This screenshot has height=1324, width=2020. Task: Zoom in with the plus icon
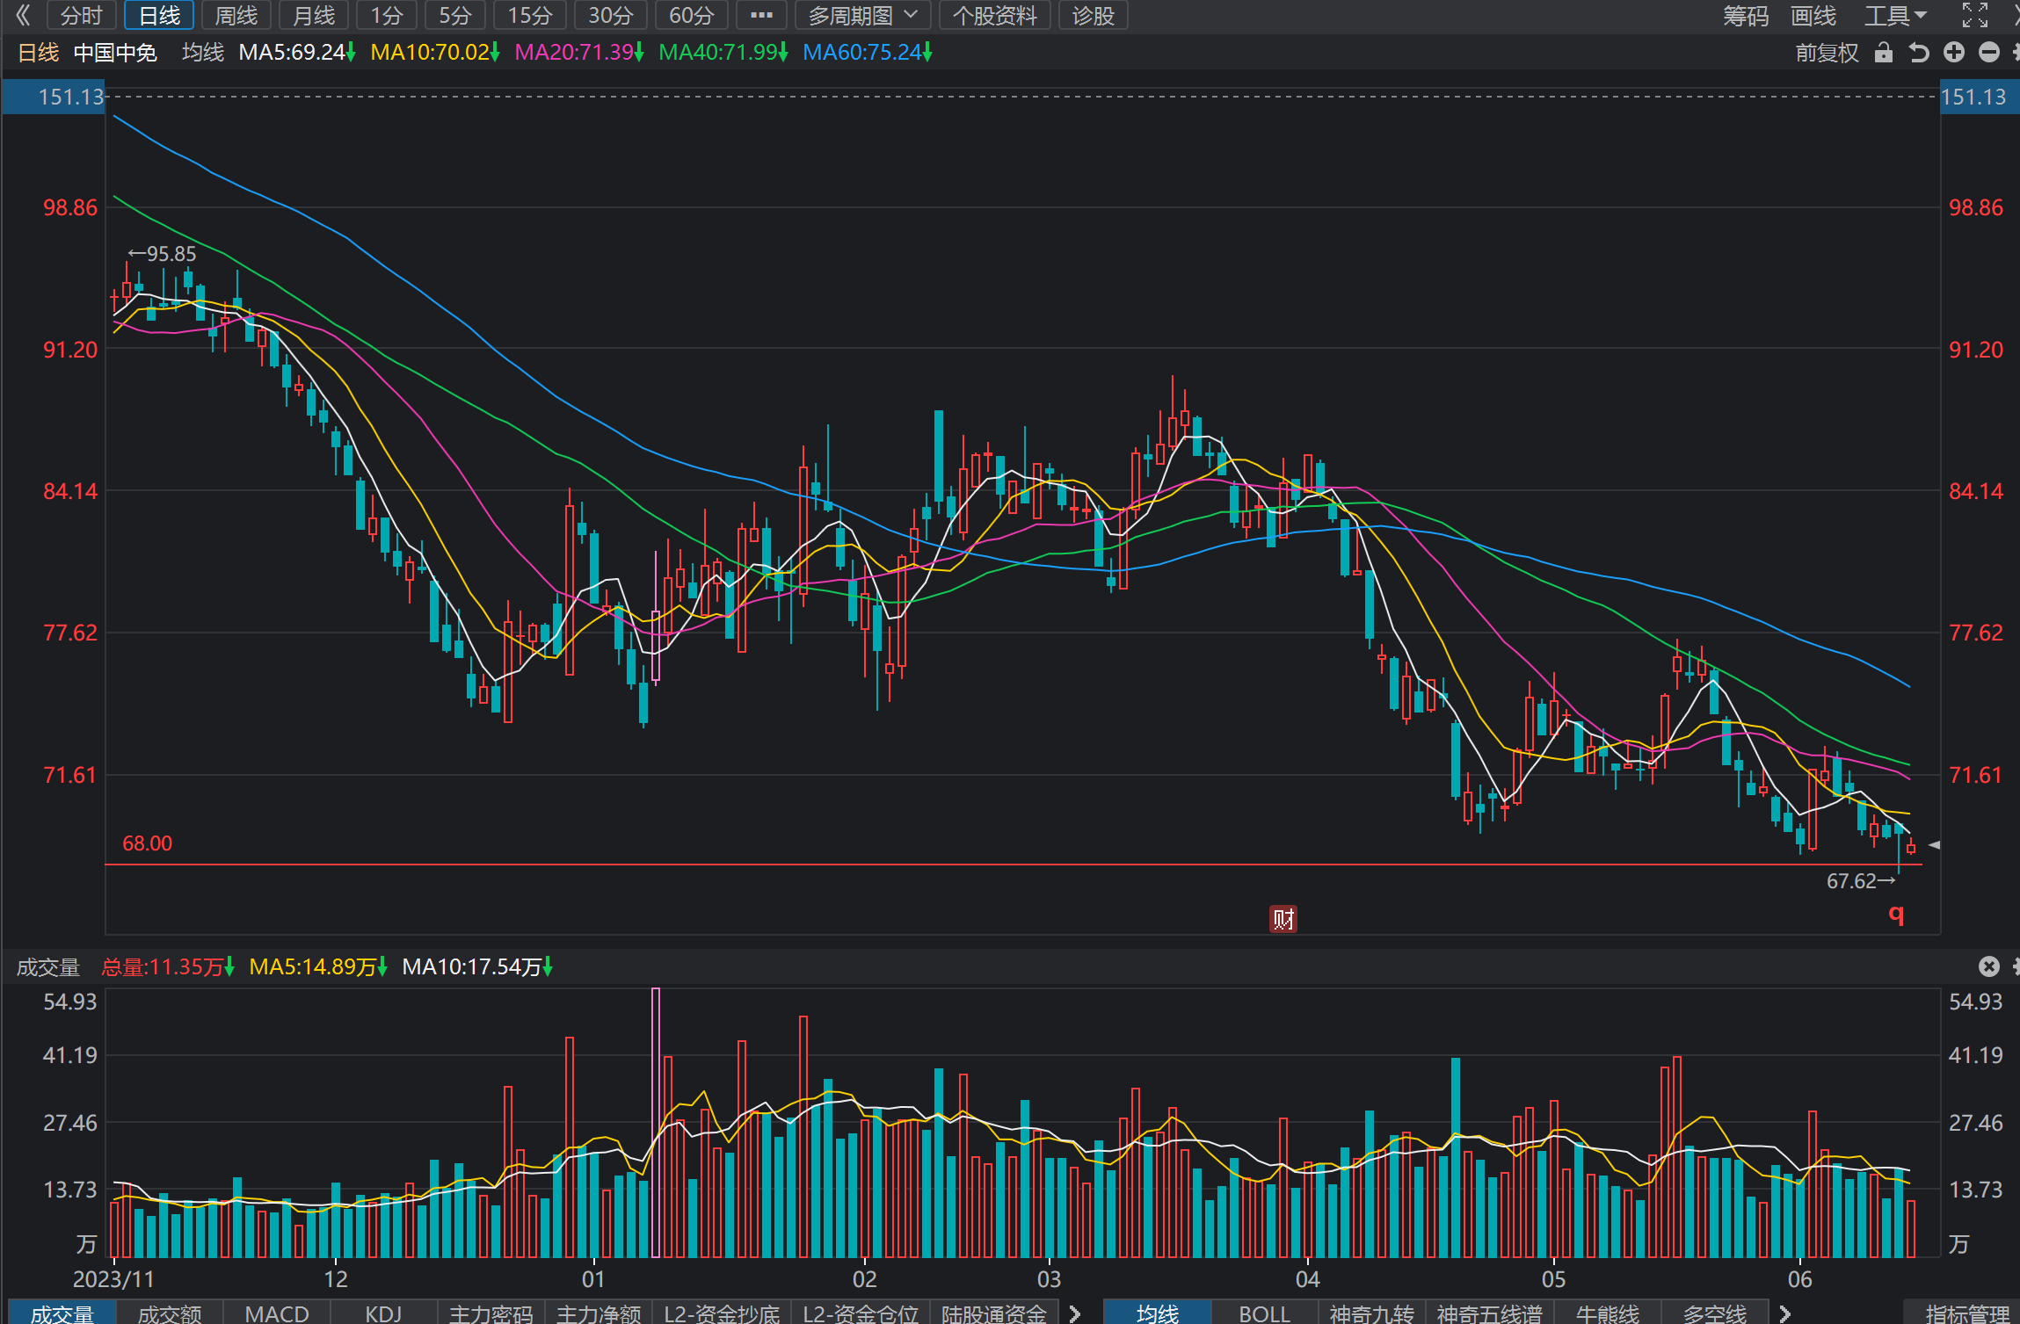tap(1953, 53)
